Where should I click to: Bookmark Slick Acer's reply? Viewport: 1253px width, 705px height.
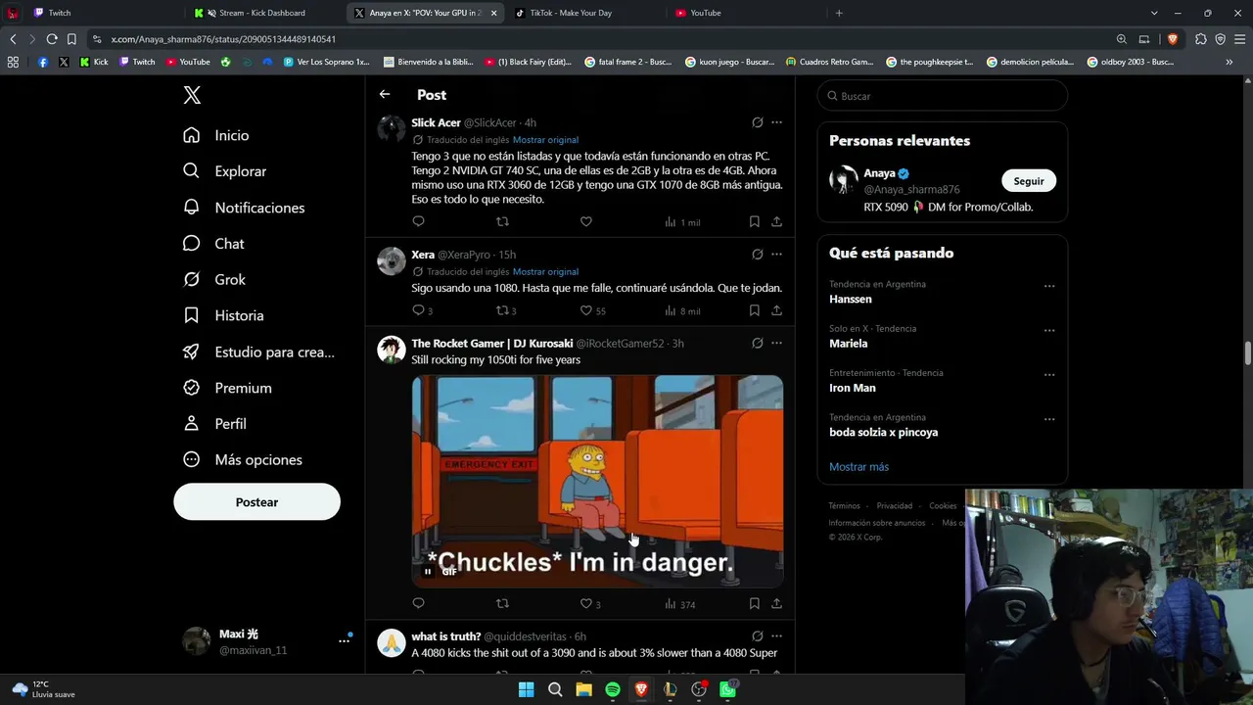[754, 222]
